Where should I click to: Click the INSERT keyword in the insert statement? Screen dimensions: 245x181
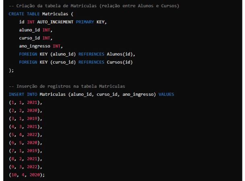[16, 94]
